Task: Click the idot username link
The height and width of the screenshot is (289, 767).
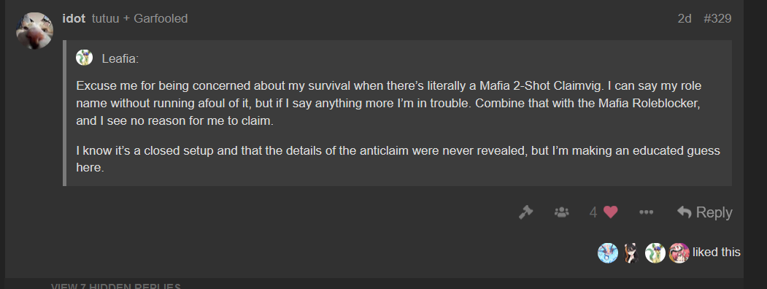Action: pos(74,18)
